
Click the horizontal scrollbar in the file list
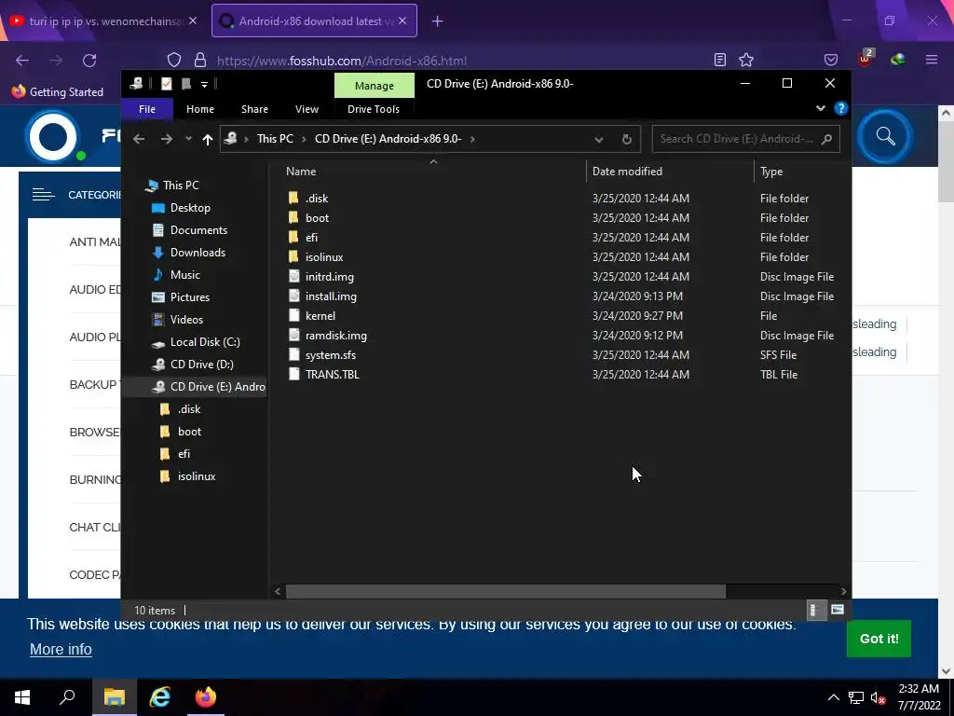tap(506, 591)
